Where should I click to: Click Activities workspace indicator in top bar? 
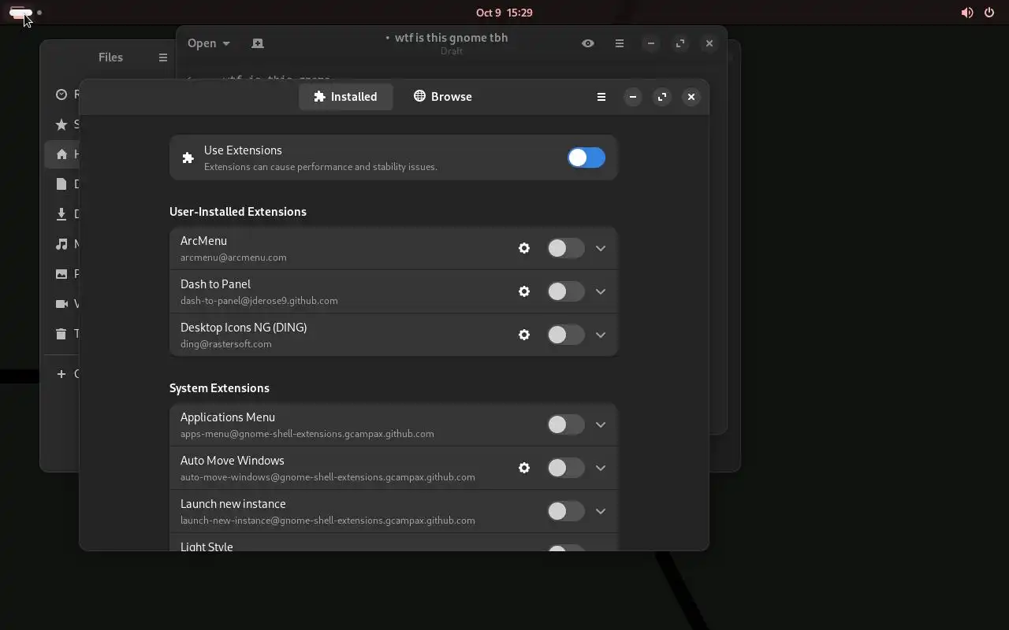25,13
